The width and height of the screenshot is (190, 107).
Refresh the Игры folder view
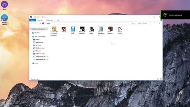(134, 23)
